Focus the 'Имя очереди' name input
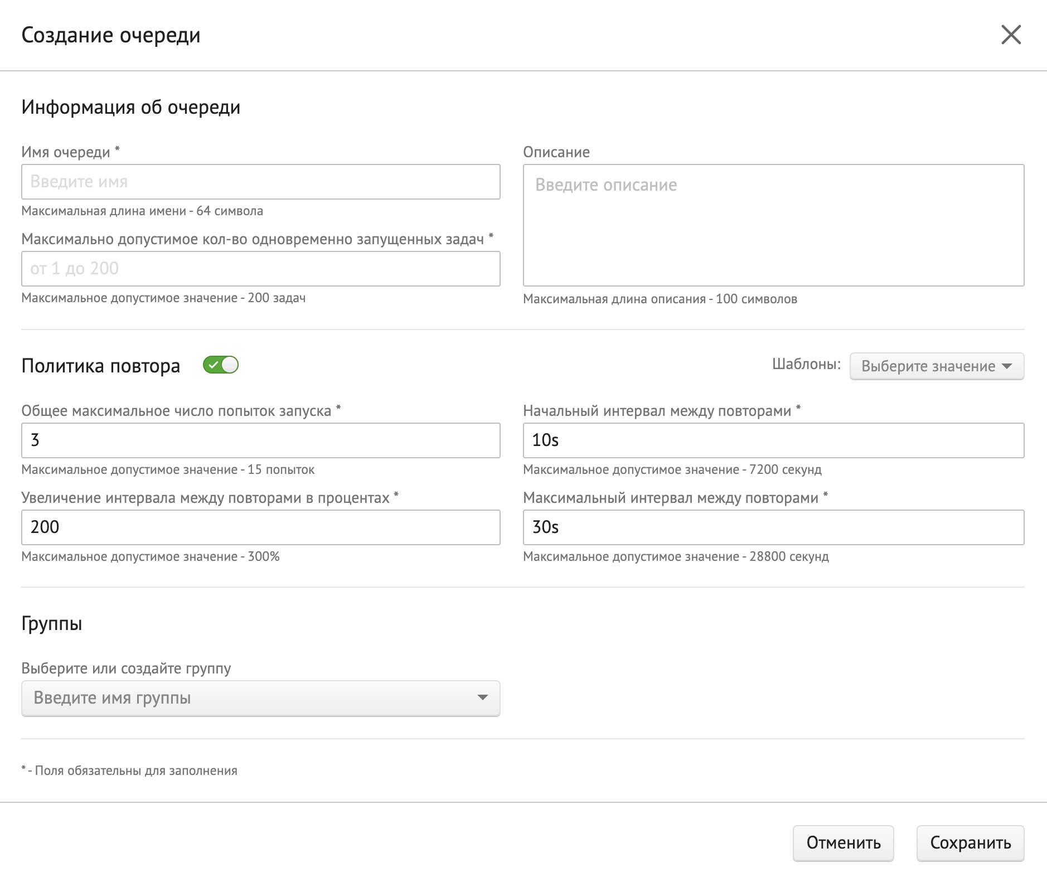 pyautogui.click(x=260, y=182)
